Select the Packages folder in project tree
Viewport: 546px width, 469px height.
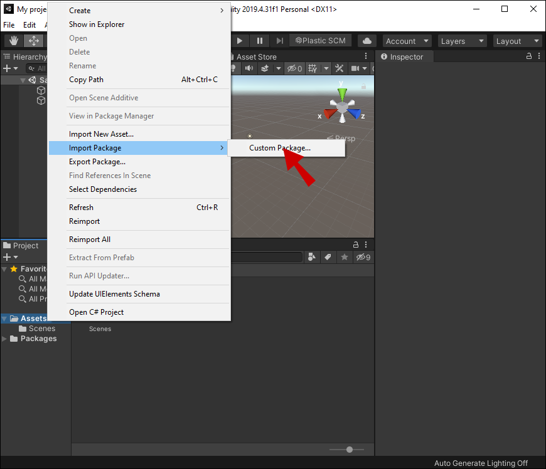point(33,339)
